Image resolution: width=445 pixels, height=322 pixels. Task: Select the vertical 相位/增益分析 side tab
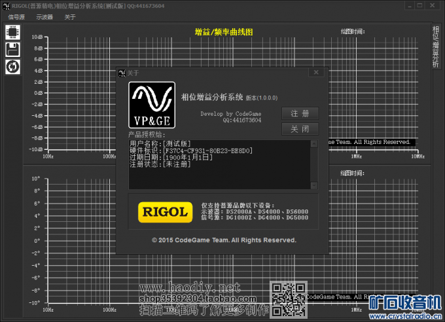pyautogui.click(x=436, y=46)
